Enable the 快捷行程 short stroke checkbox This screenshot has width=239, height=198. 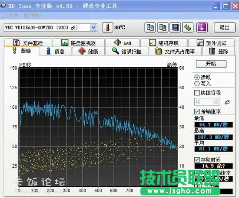point(197,93)
